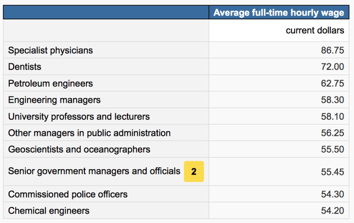Select the Specialist physicians row label
354x223 pixels.
click(51, 50)
